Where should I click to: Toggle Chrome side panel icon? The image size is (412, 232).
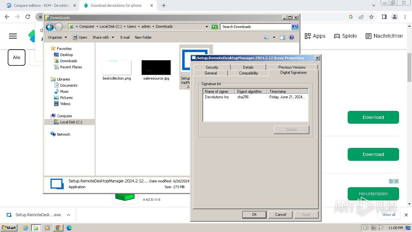384,17
